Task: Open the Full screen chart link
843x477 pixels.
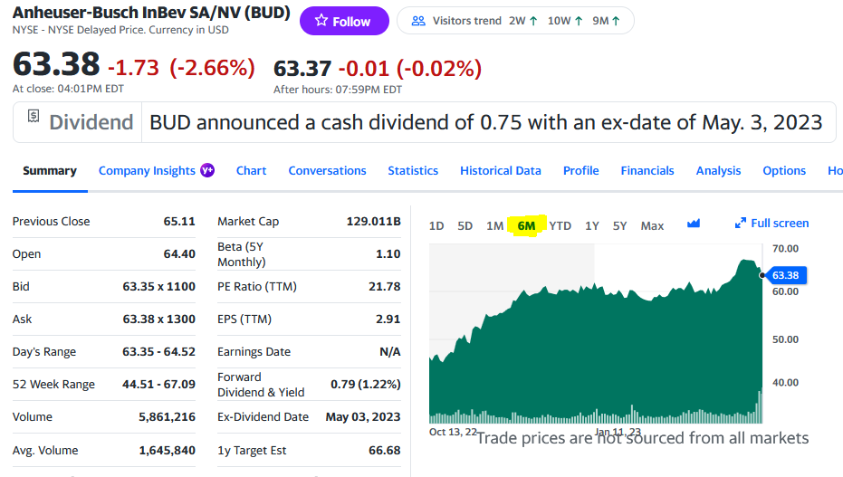Action: point(772,223)
